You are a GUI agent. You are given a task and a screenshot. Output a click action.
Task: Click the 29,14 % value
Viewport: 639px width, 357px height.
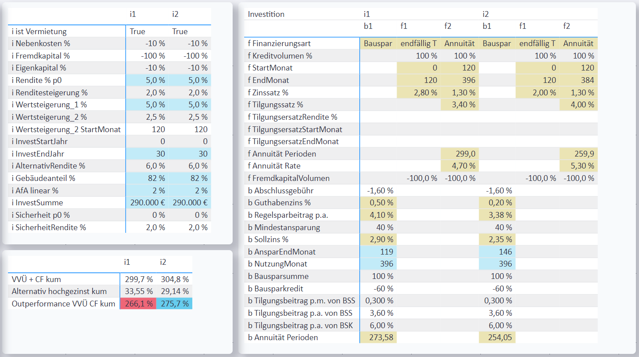[x=174, y=291]
